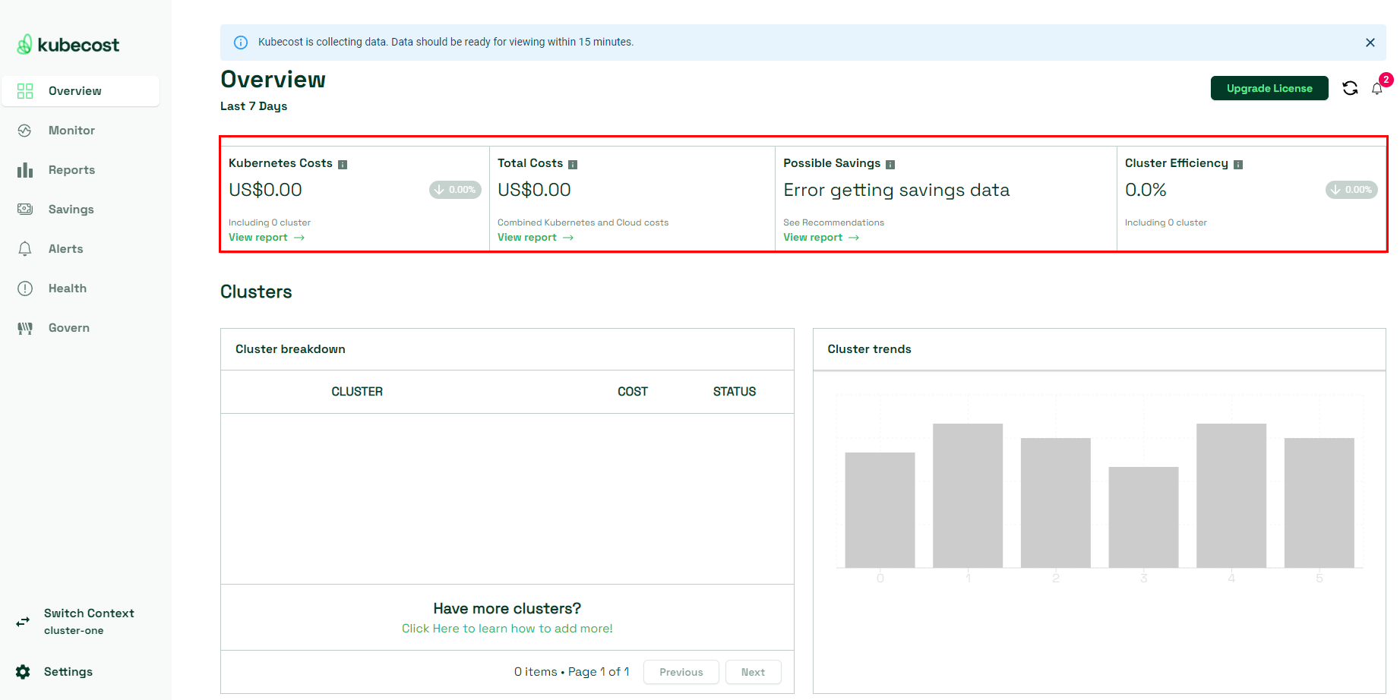
Task: Click the 0.00% badge in Kubernetes Costs
Action: (x=455, y=190)
